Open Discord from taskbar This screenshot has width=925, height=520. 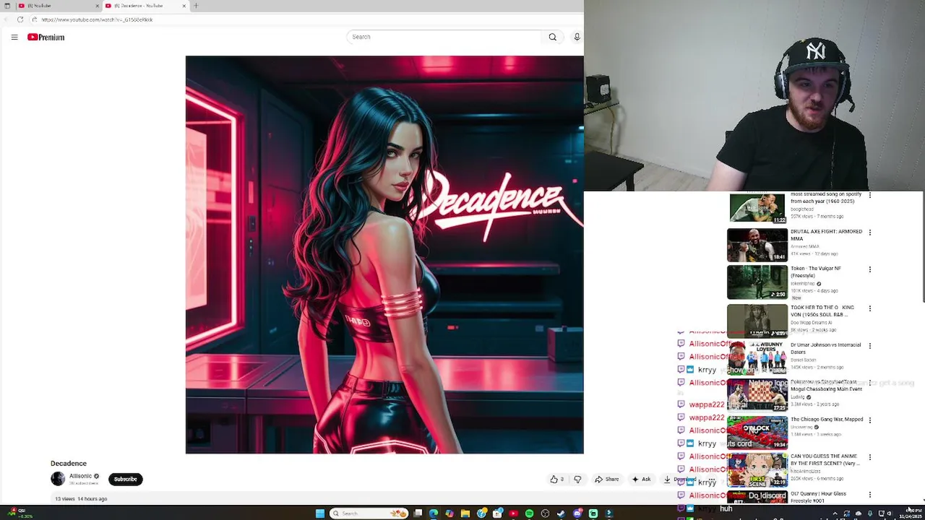pyautogui.click(x=577, y=513)
